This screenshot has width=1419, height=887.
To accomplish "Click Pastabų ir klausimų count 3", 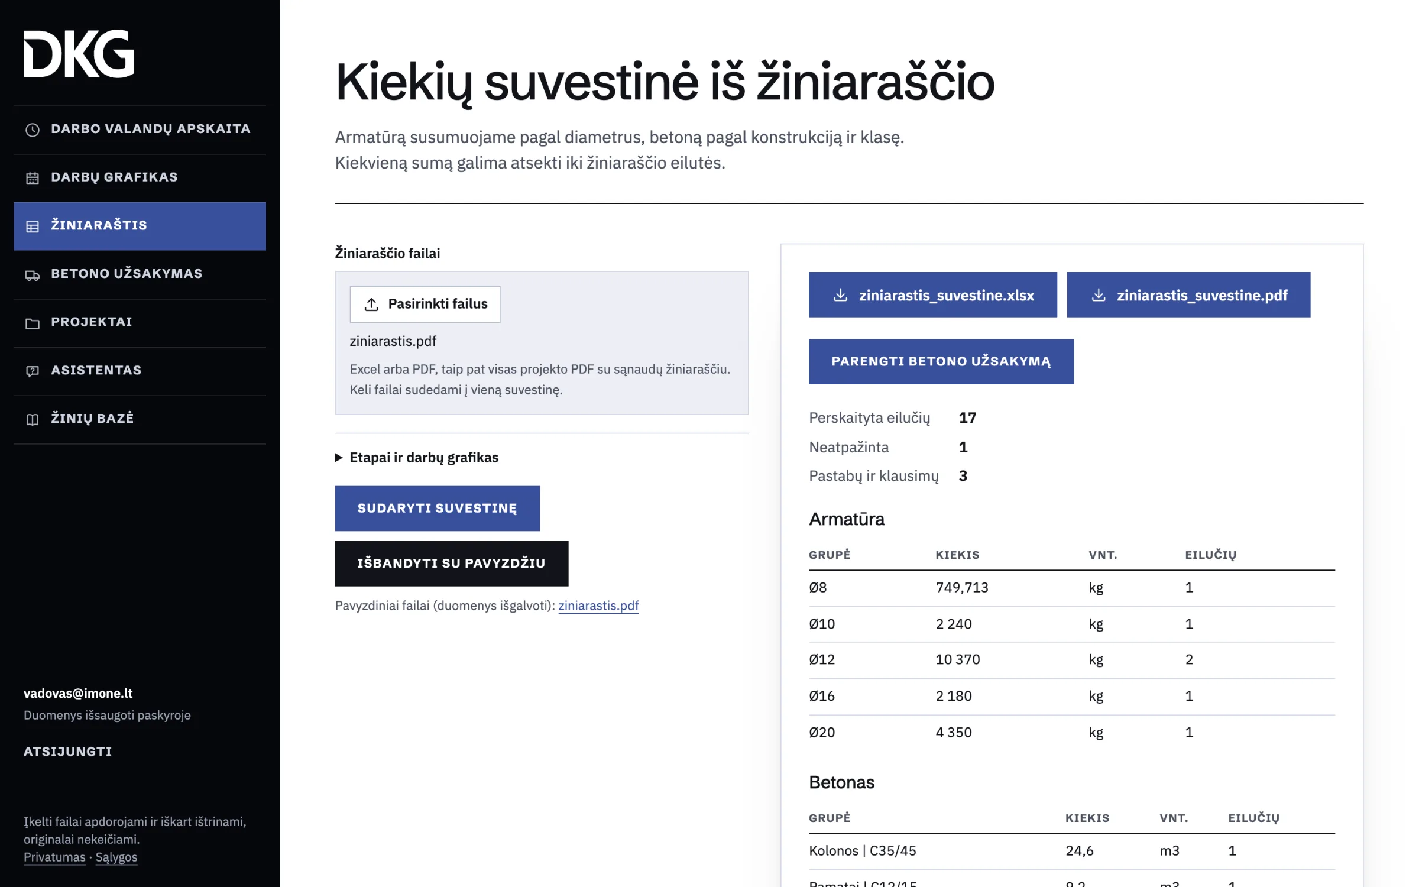I will tap(963, 476).
